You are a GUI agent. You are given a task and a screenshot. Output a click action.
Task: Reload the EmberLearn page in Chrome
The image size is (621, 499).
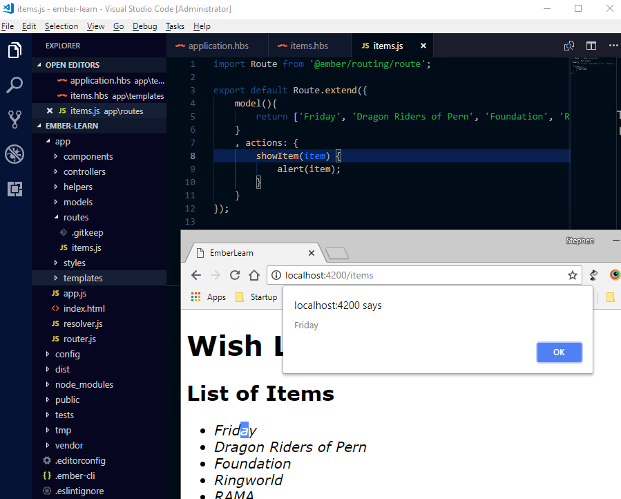tap(235, 275)
